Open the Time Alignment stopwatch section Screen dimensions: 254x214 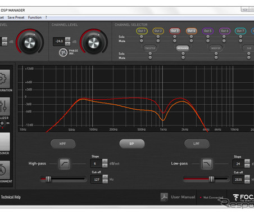coord(4,170)
